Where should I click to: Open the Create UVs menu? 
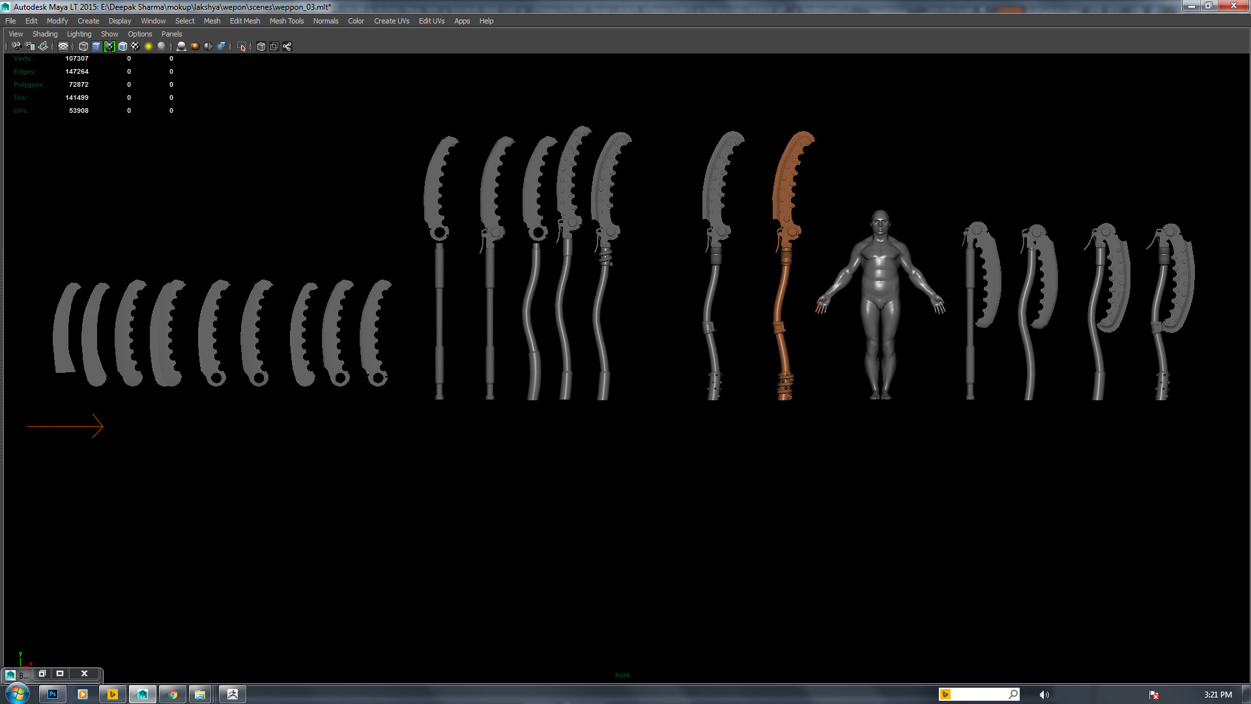(391, 21)
